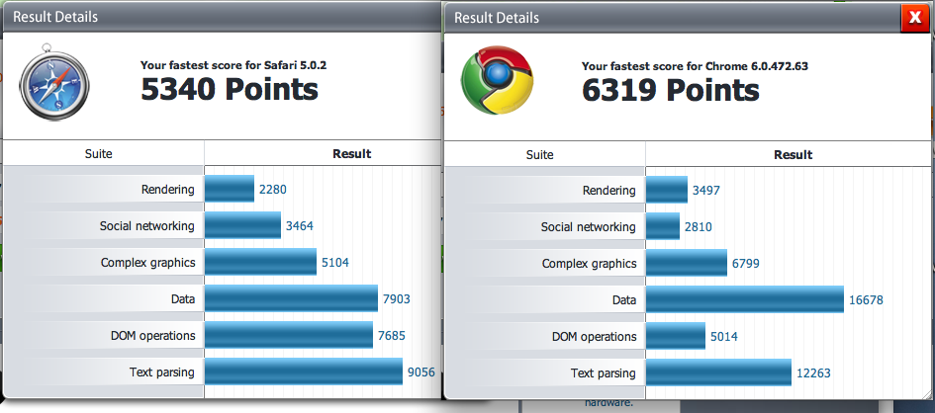Click 'Your fastest score for Chrome 6.0.472.63'
The width and height of the screenshot is (935, 413).
click(x=696, y=65)
